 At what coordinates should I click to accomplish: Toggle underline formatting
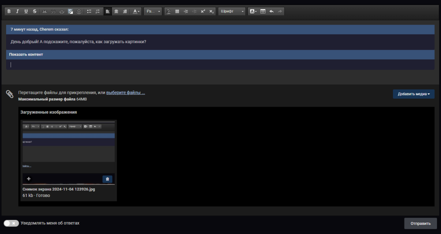tap(26, 11)
